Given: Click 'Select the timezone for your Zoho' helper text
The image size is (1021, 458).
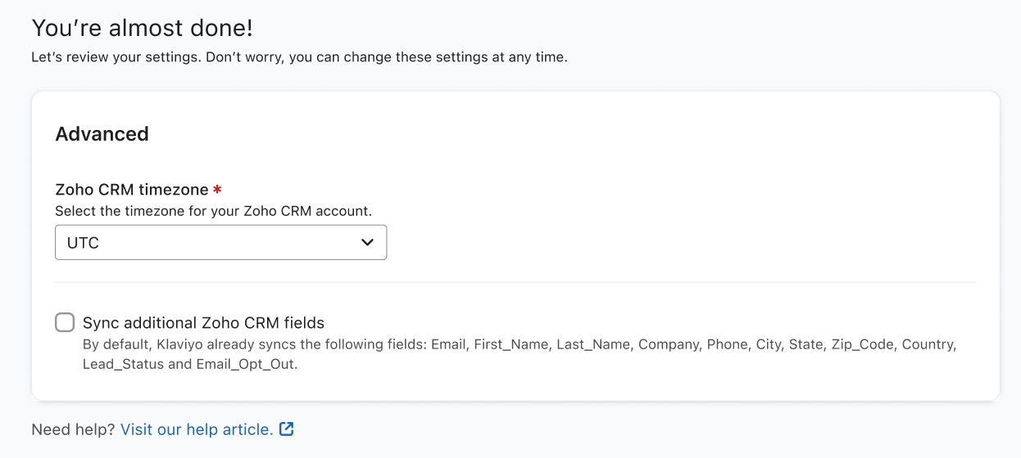Looking at the screenshot, I should pos(213,211).
